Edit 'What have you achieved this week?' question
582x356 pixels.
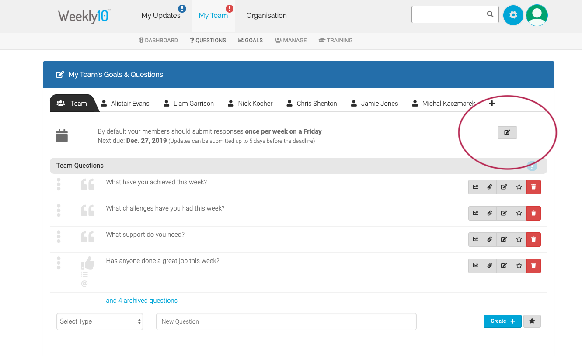point(504,187)
